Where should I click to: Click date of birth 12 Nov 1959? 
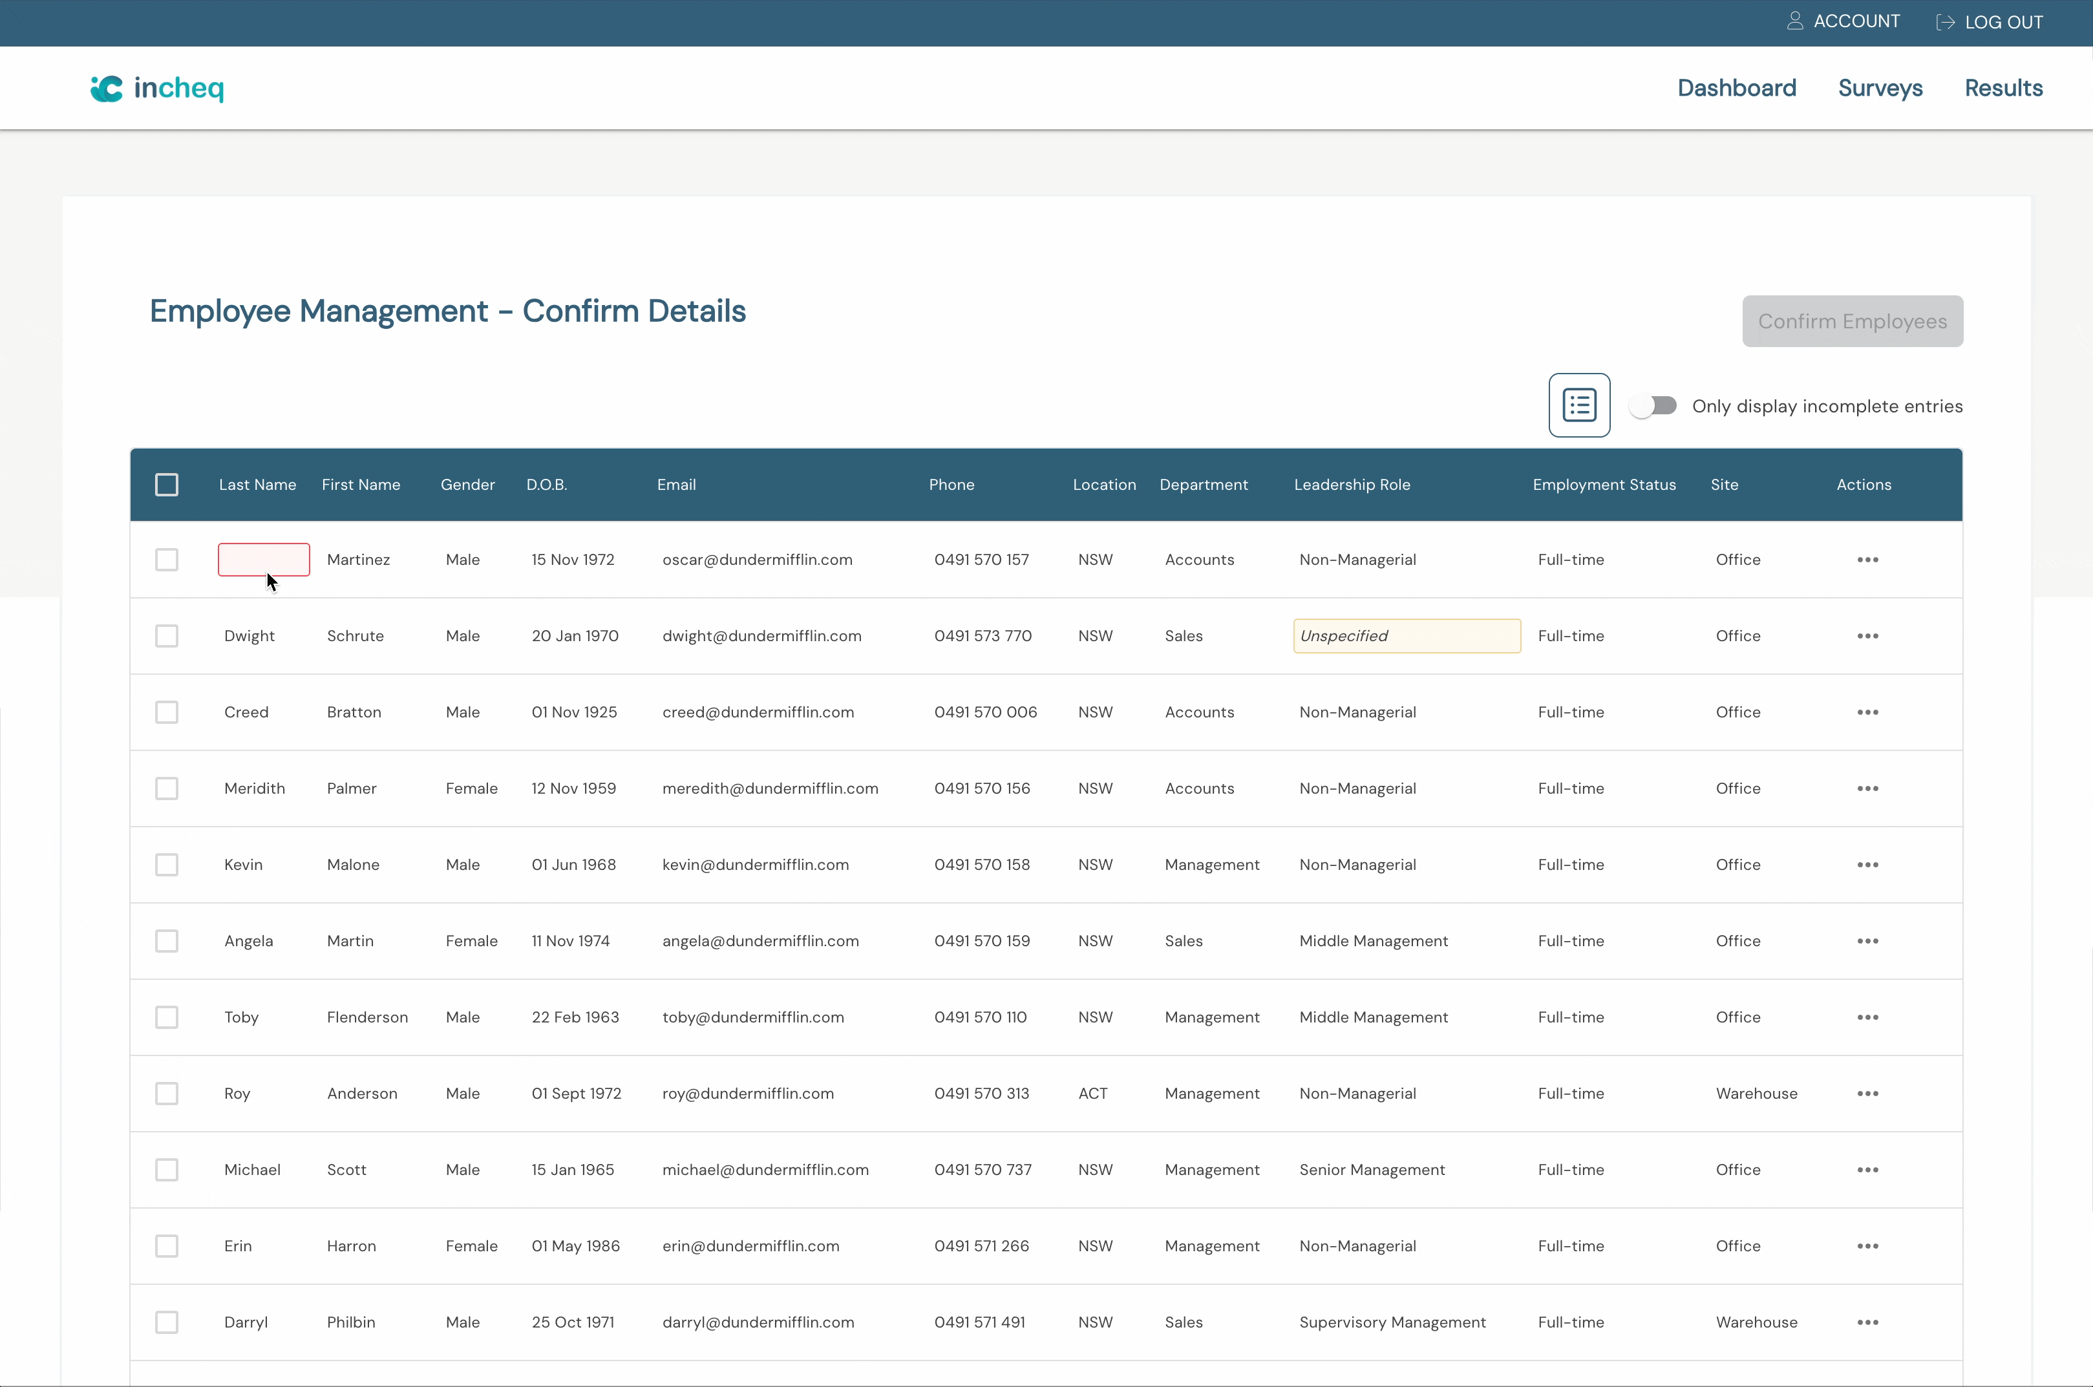tap(573, 788)
